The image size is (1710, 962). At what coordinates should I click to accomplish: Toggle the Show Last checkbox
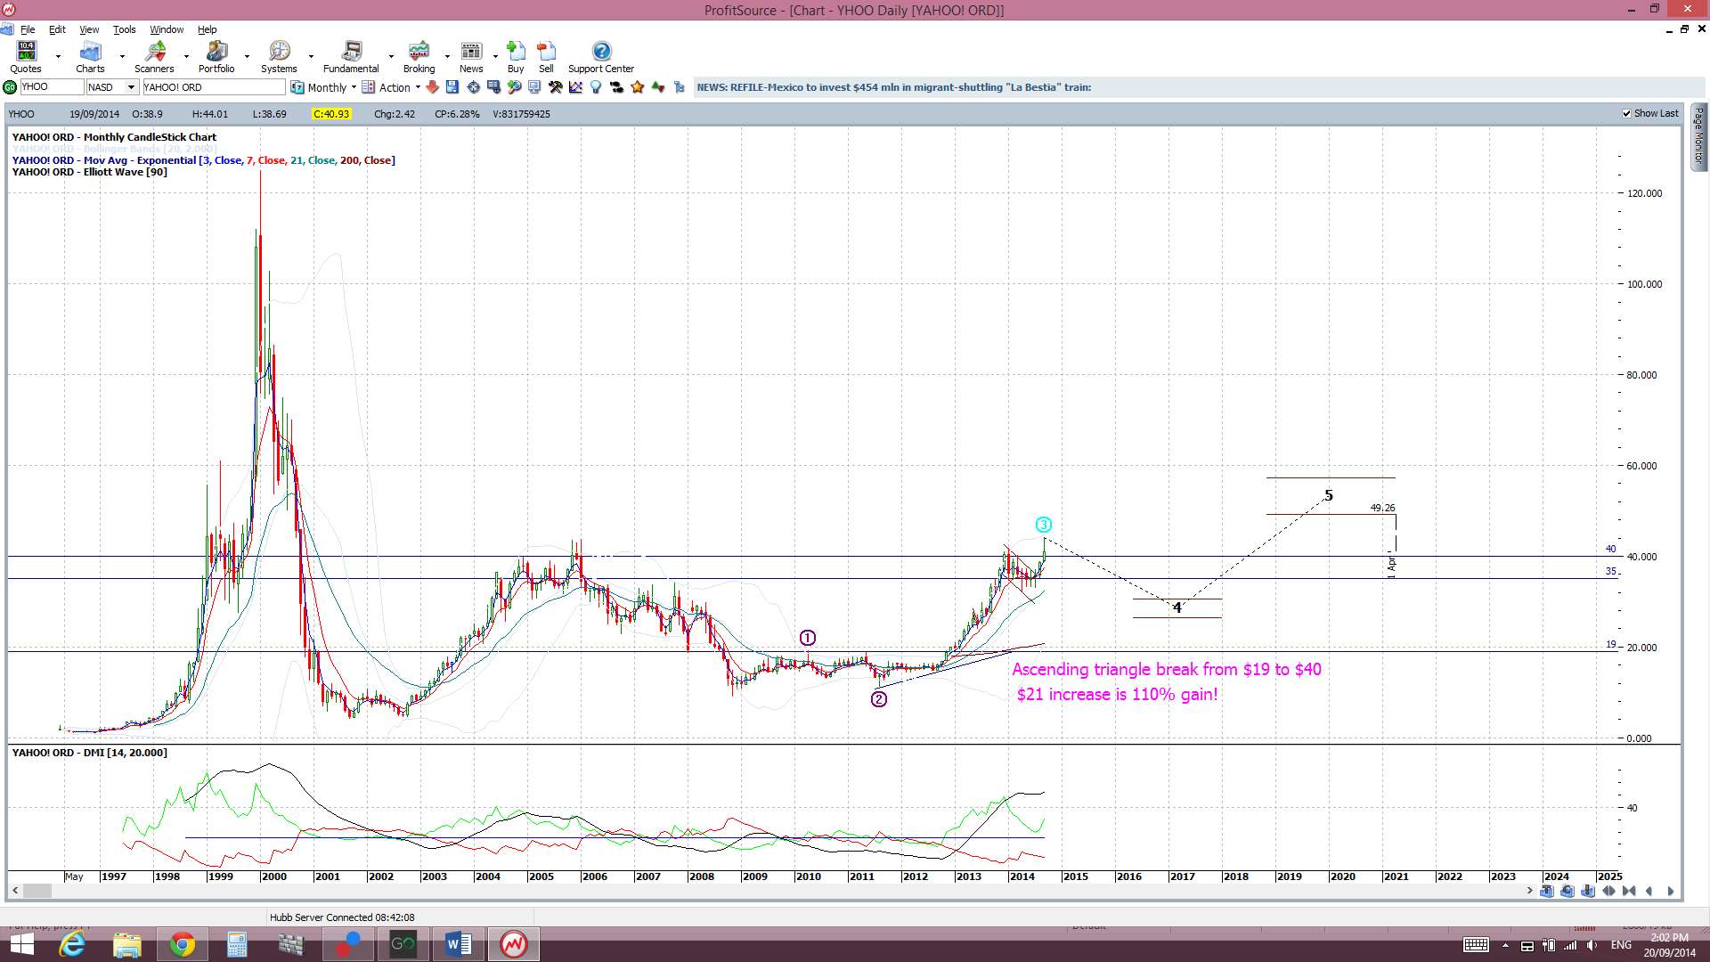pos(1627,114)
